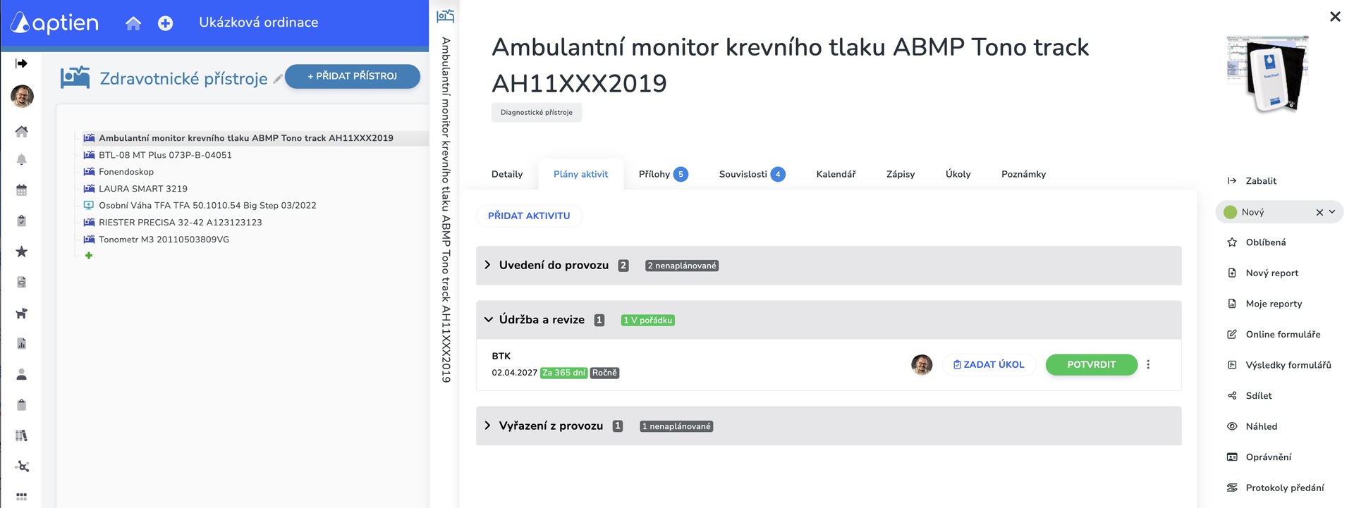Viewport: 1354px width, 508px height.
Task: Expand the Uvedení do provozu section
Action: (x=488, y=265)
